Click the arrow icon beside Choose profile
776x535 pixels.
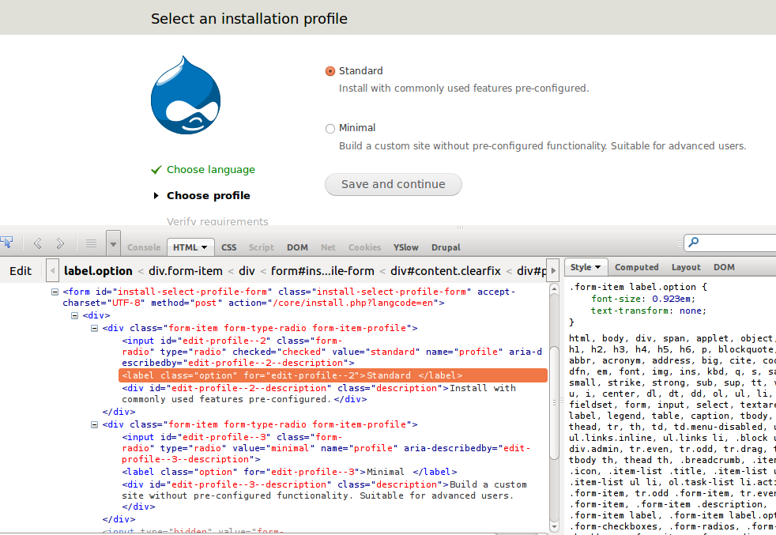(155, 195)
